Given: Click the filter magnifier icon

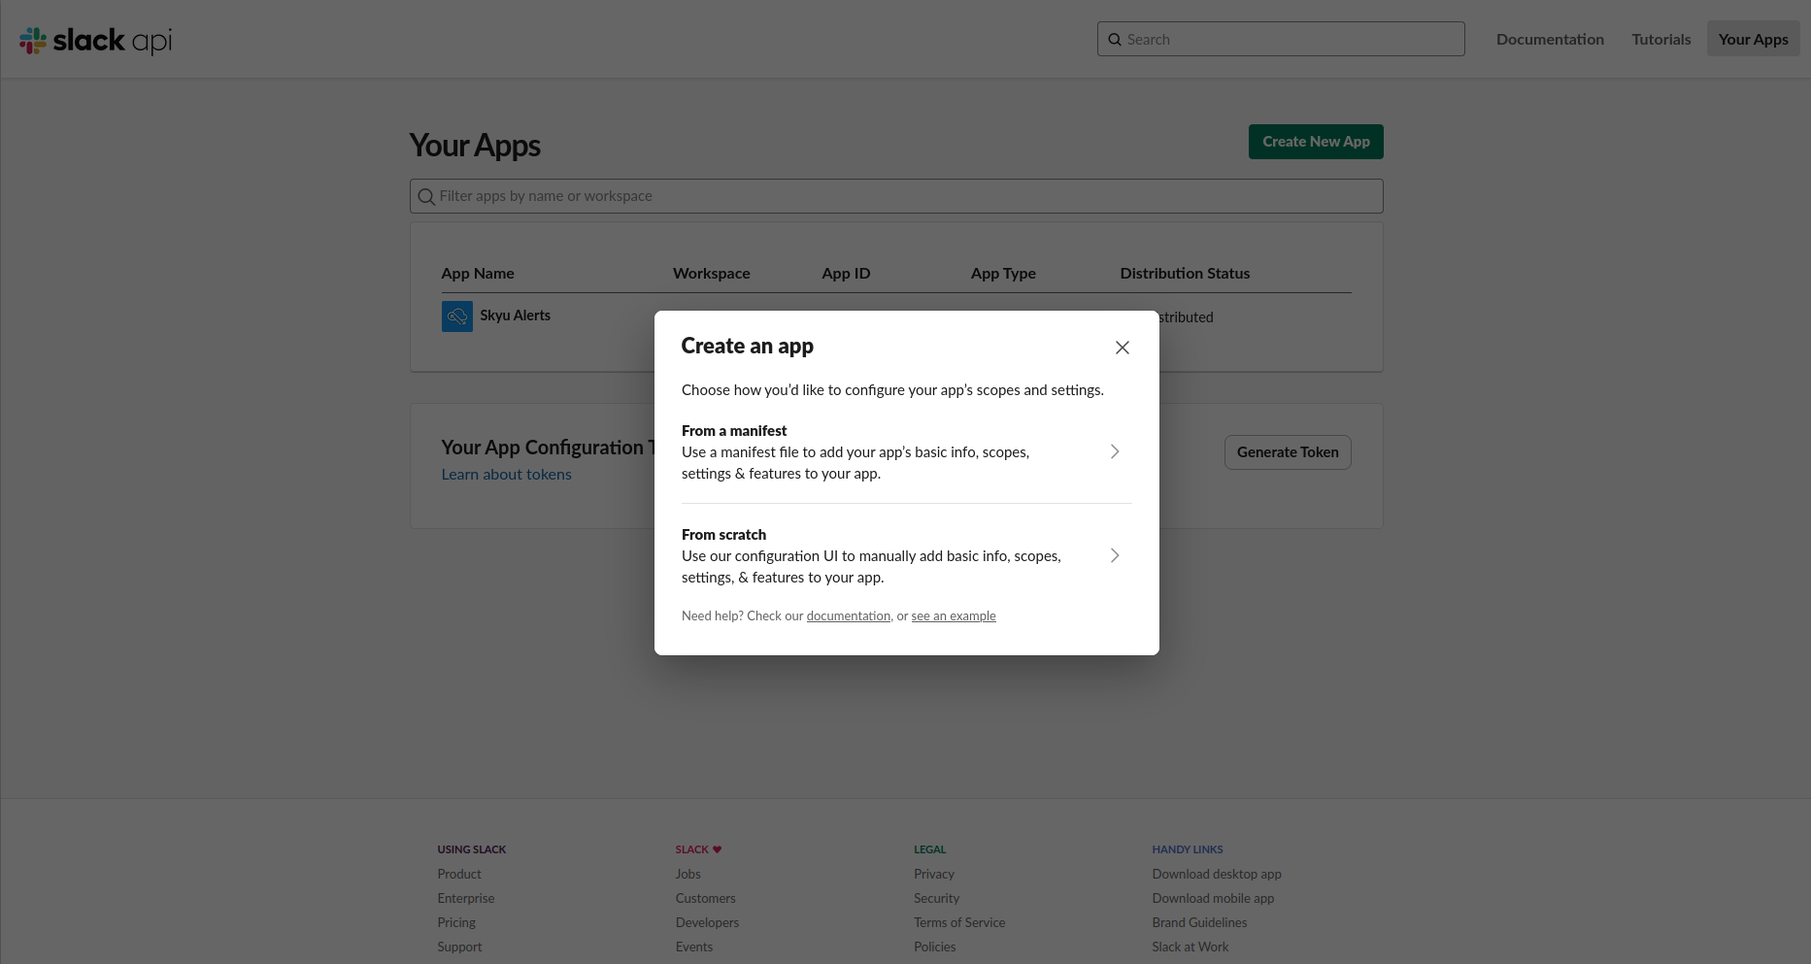Looking at the screenshot, I should (425, 197).
